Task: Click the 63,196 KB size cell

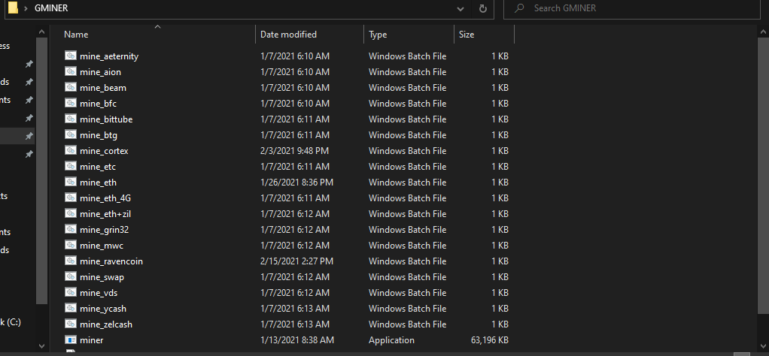Action: click(x=489, y=339)
